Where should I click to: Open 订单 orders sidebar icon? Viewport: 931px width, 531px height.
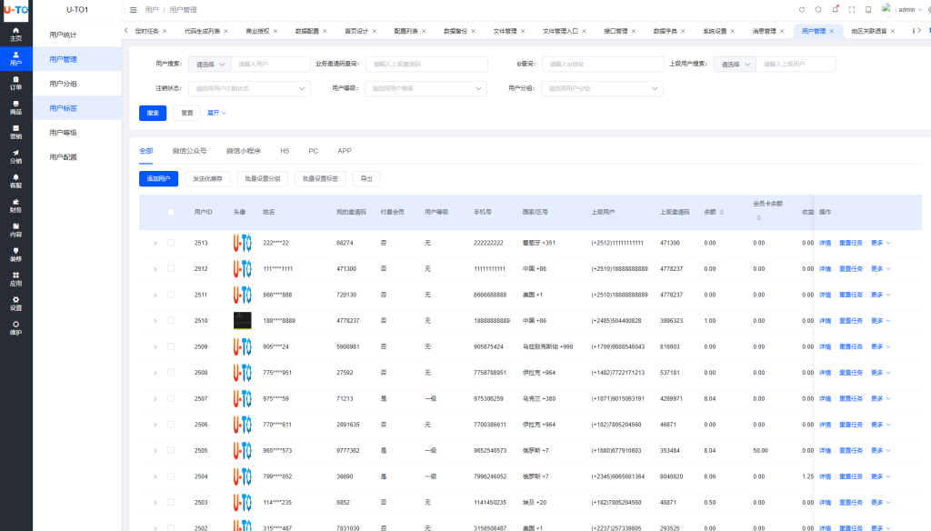click(x=16, y=83)
